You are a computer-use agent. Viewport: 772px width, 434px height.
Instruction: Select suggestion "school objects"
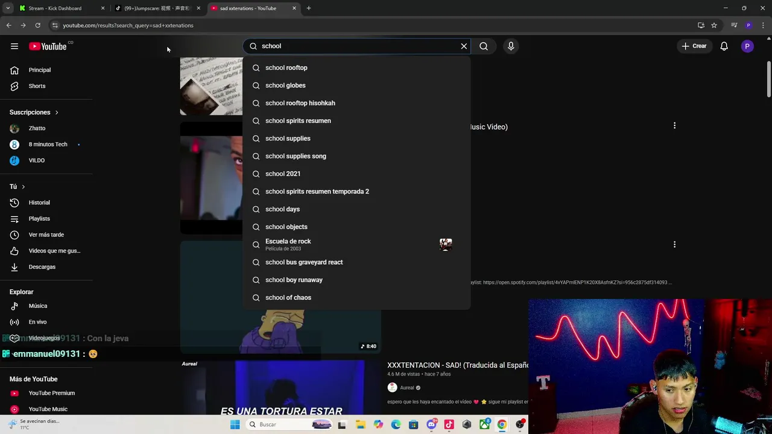(x=356, y=227)
